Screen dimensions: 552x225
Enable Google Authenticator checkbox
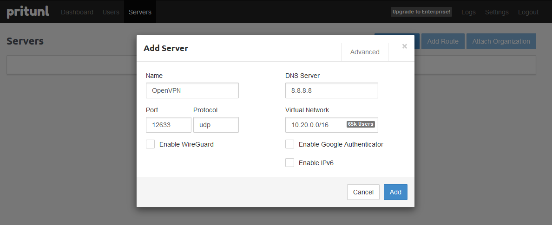290,144
